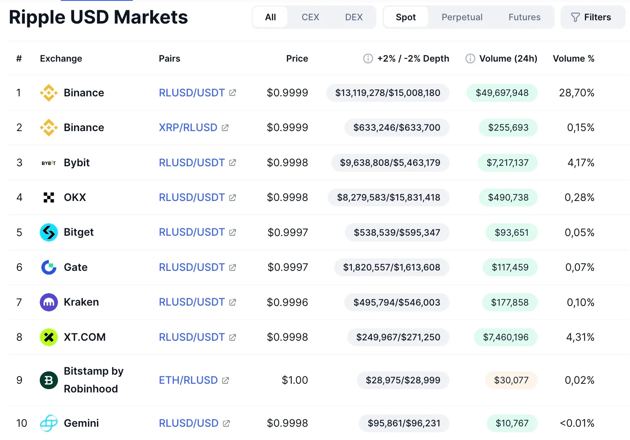
Task: Click the info icon beside Volume (24h)
Action: pyautogui.click(x=470, y=59)
